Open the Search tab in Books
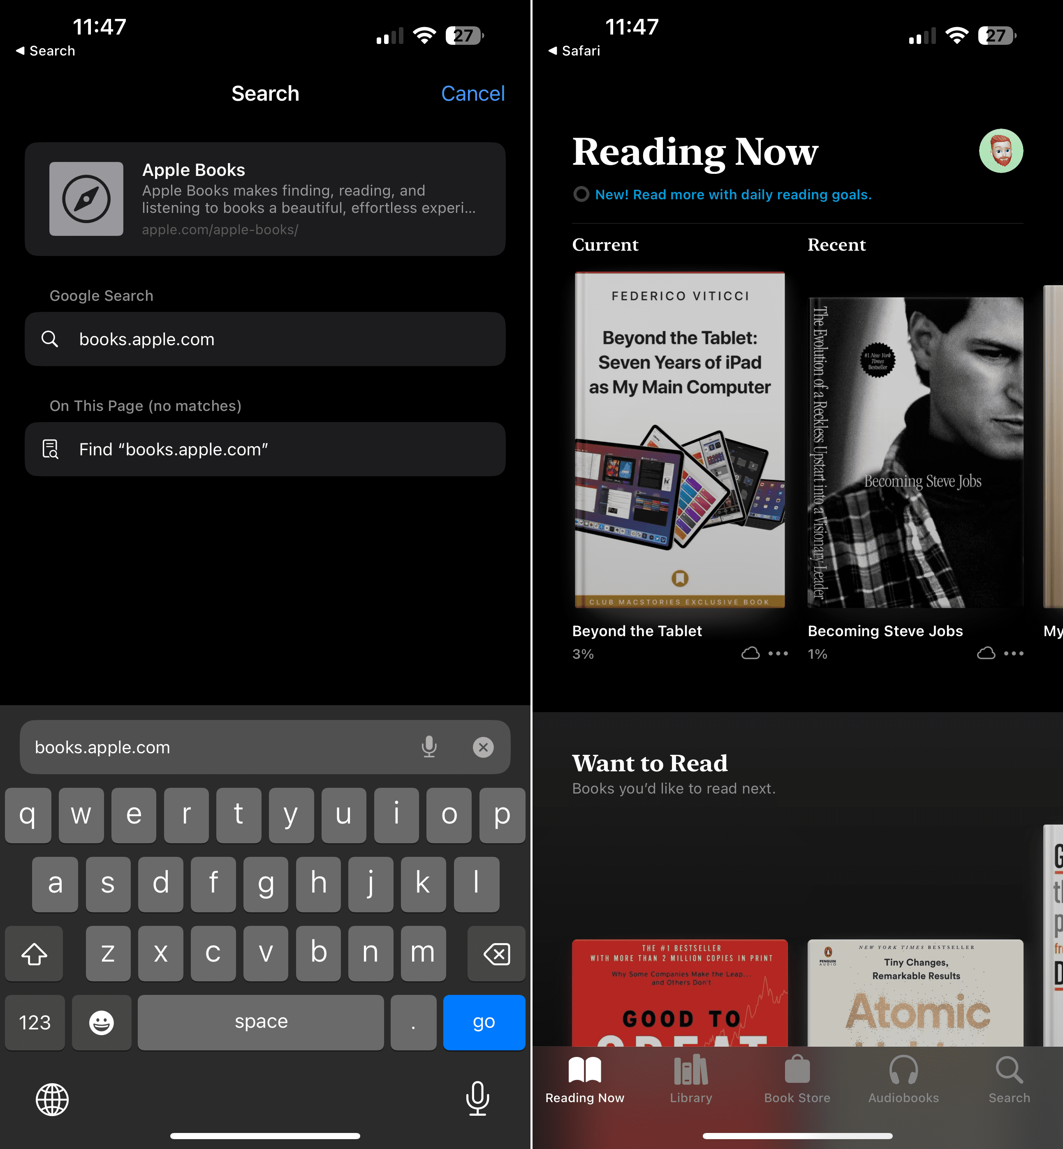Viewport: 1063px width, 1149px height. 1010,1080
